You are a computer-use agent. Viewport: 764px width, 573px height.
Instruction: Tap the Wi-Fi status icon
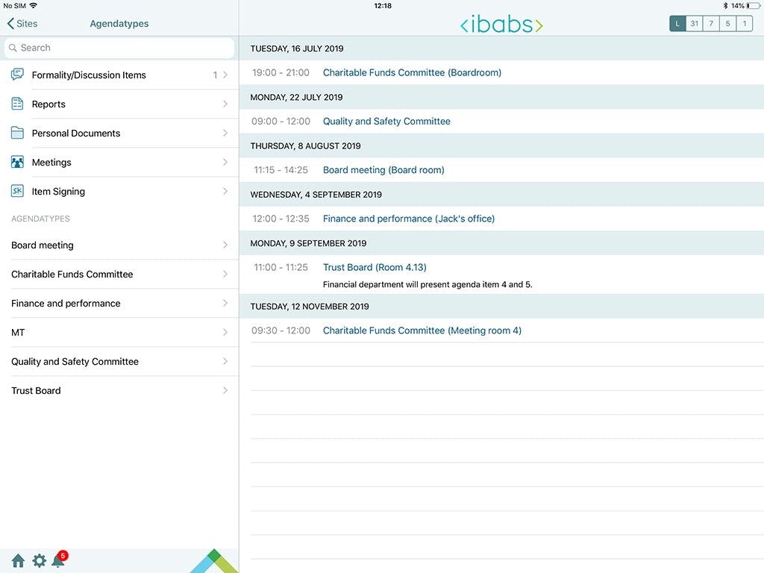[33, 6]
